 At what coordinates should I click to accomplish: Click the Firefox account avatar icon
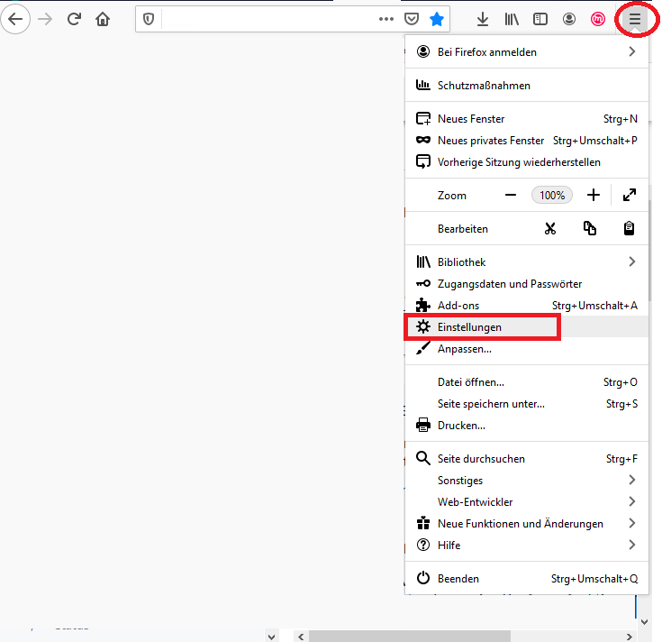tap(569, 19)
